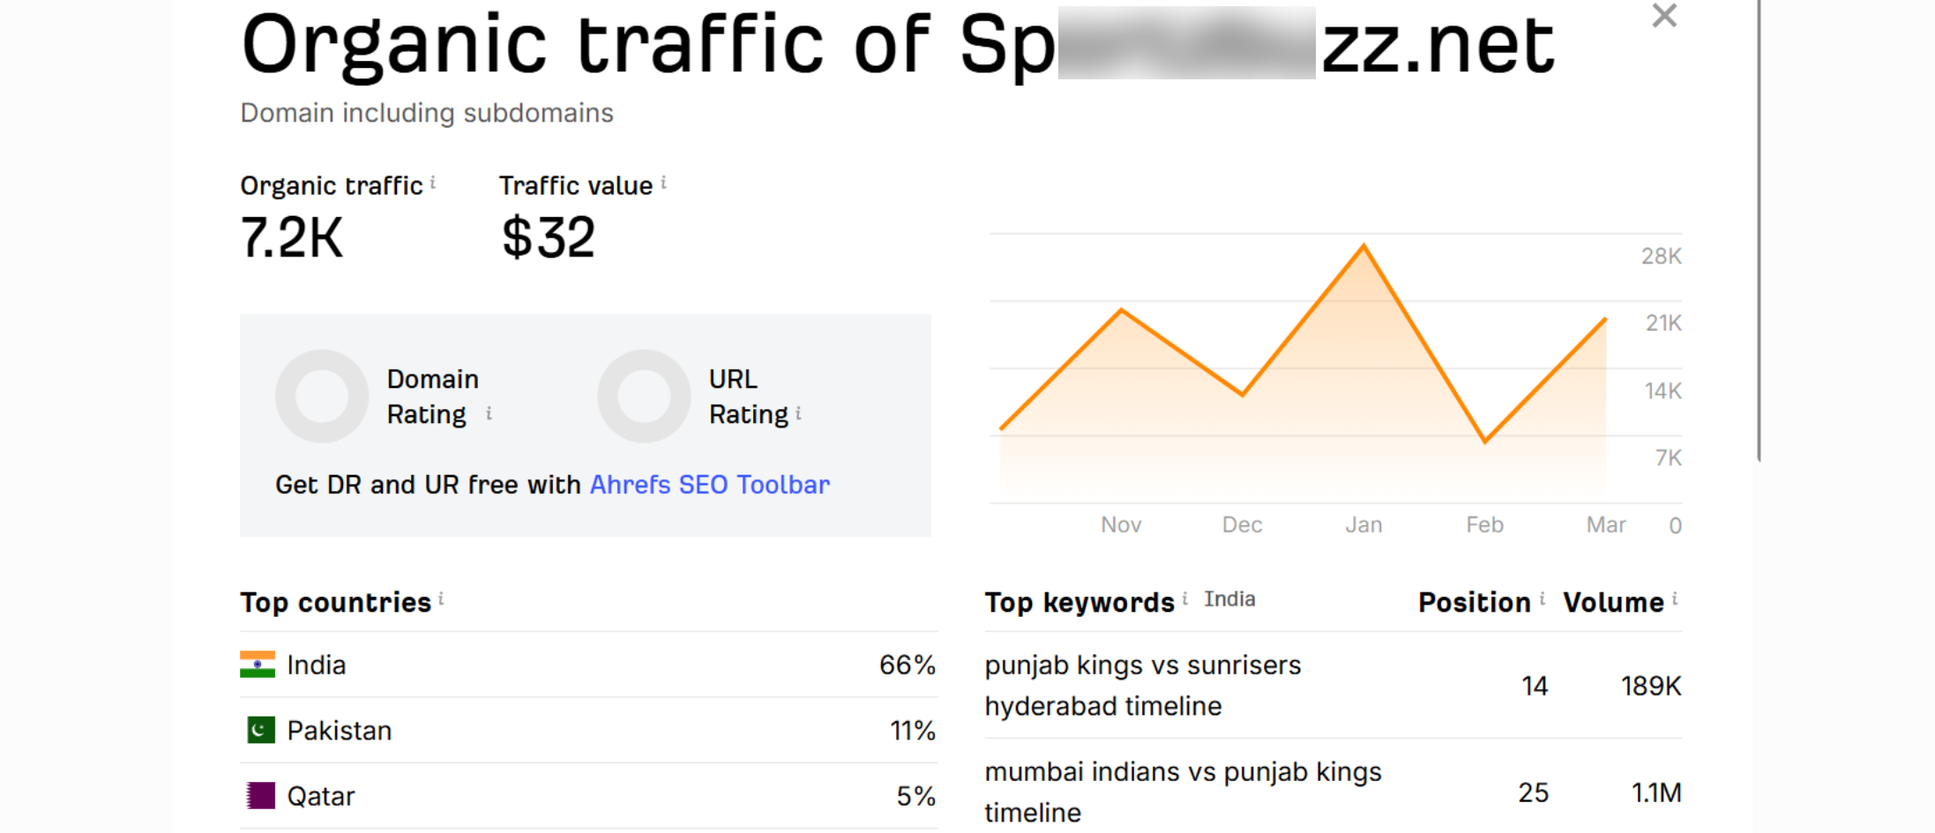Click info icon next to Organic traffic
Image resolution: width=1935 pixels, height=833 pixels.
(x=433, y=182)
